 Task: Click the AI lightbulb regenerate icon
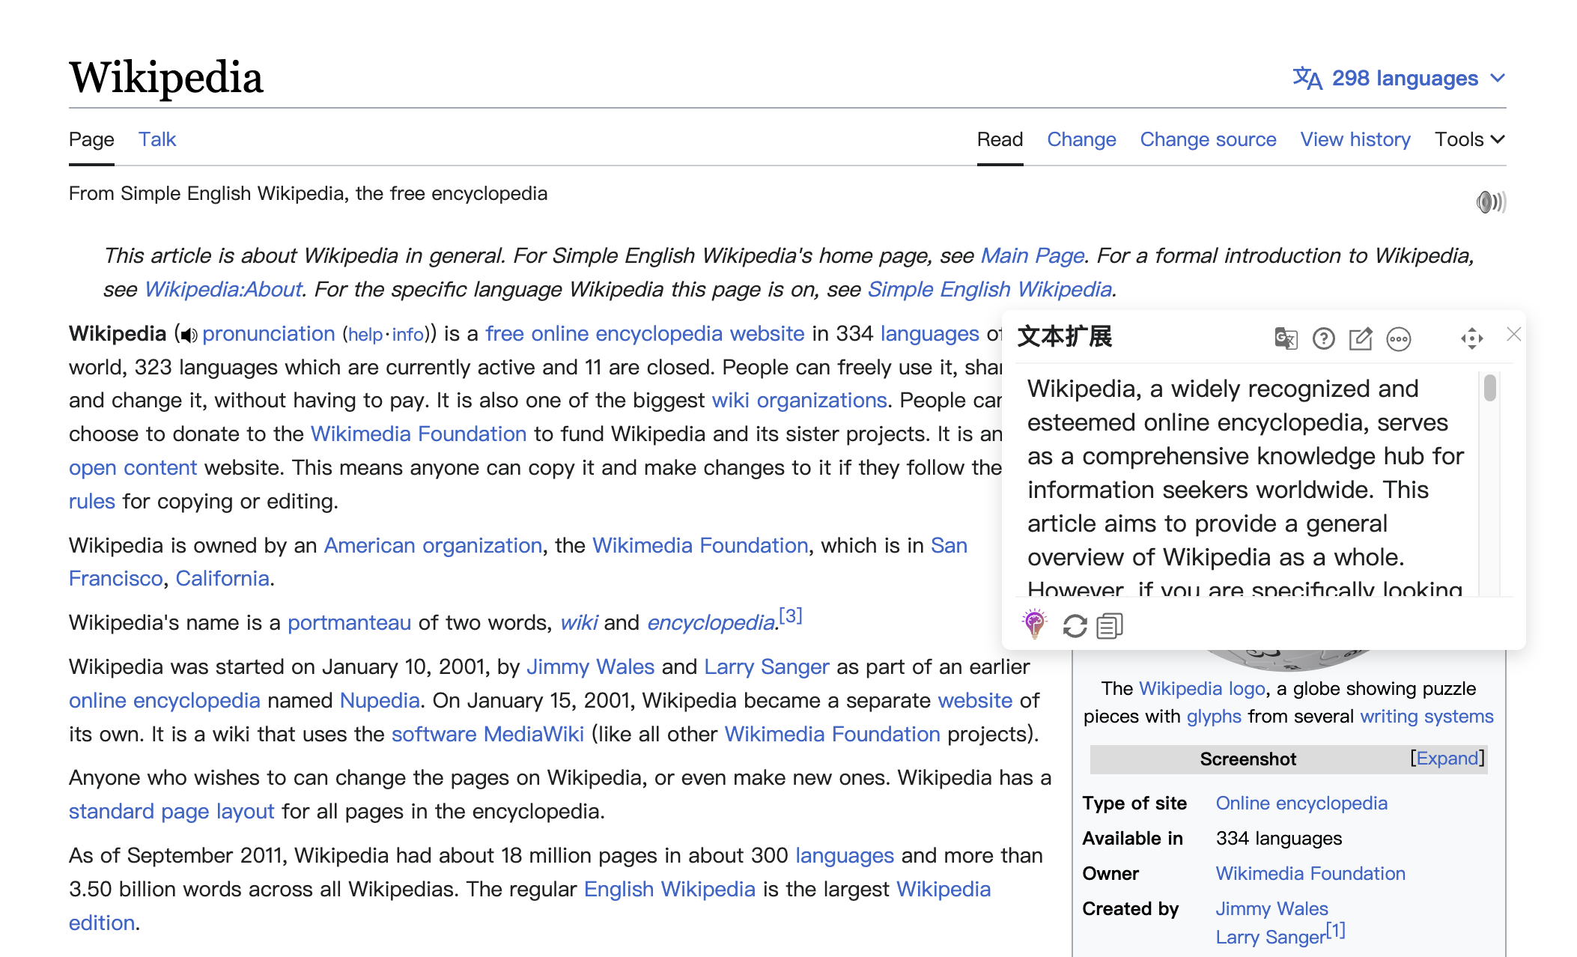1035,625
